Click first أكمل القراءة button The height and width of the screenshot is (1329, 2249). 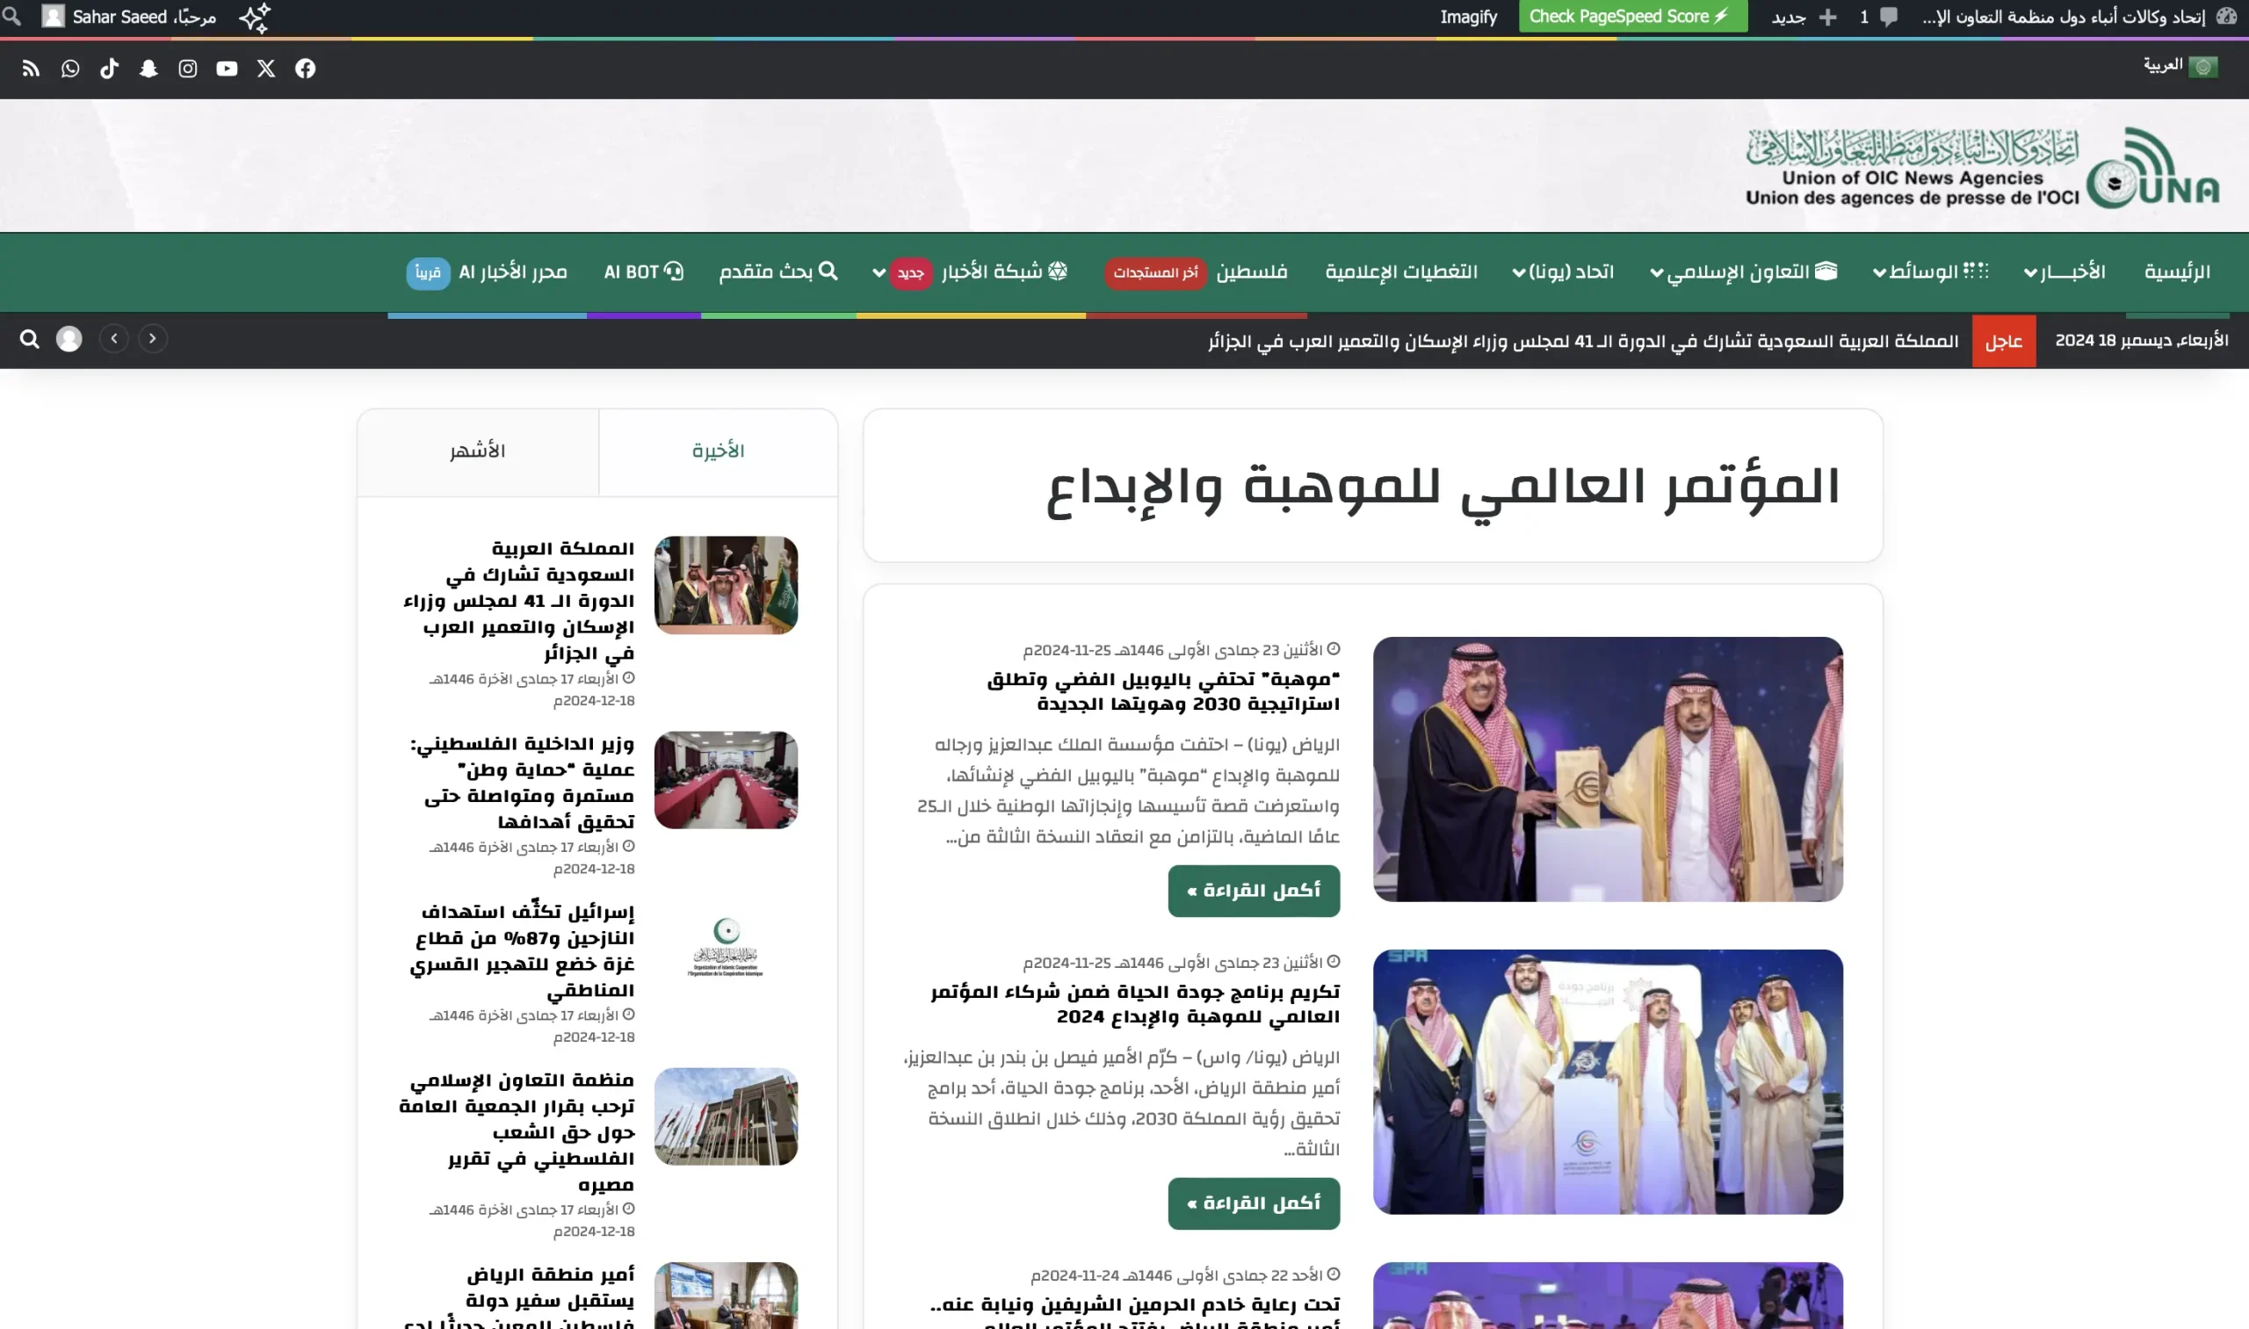click(1253, 891)
